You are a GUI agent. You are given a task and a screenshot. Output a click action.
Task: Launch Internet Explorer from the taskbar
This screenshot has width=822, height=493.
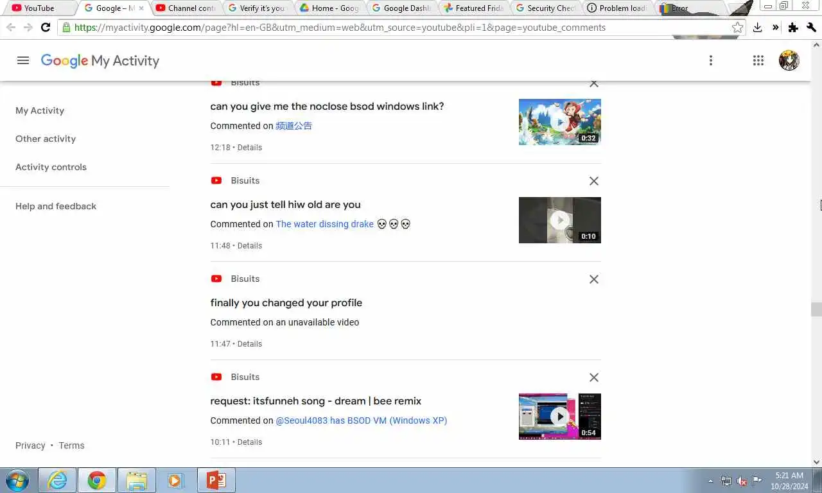(x=57, y=480)
